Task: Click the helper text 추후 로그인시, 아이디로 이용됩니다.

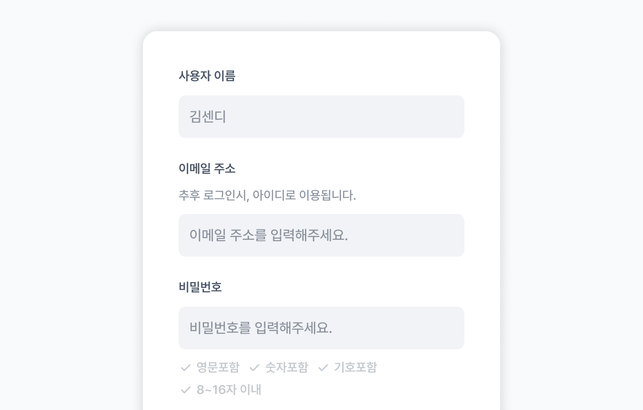Action: 267,195
